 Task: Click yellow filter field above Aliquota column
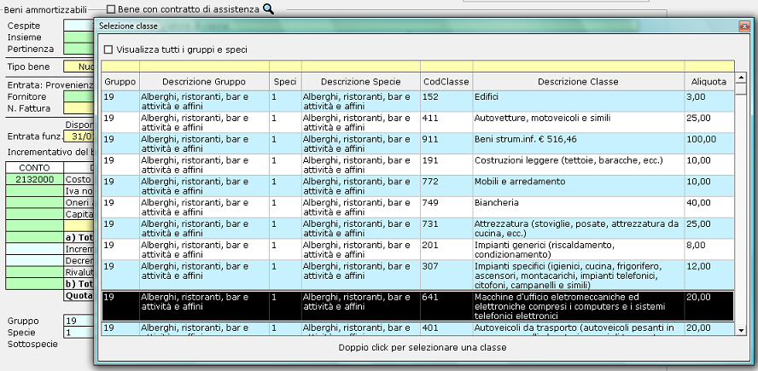coord(708,67)
